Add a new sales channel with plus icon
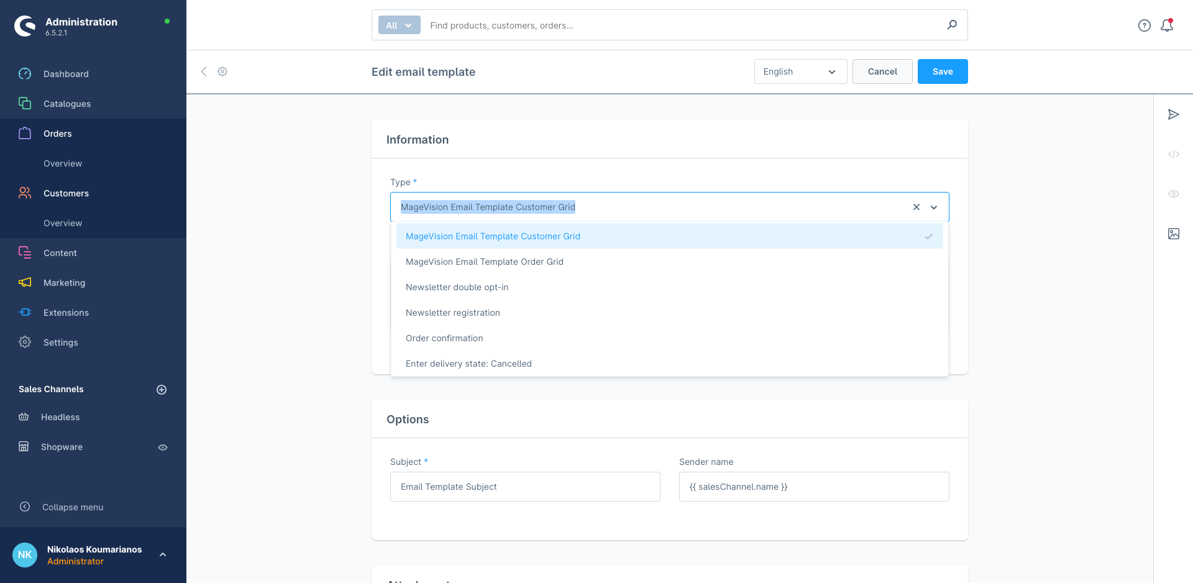 pos(162,390)
